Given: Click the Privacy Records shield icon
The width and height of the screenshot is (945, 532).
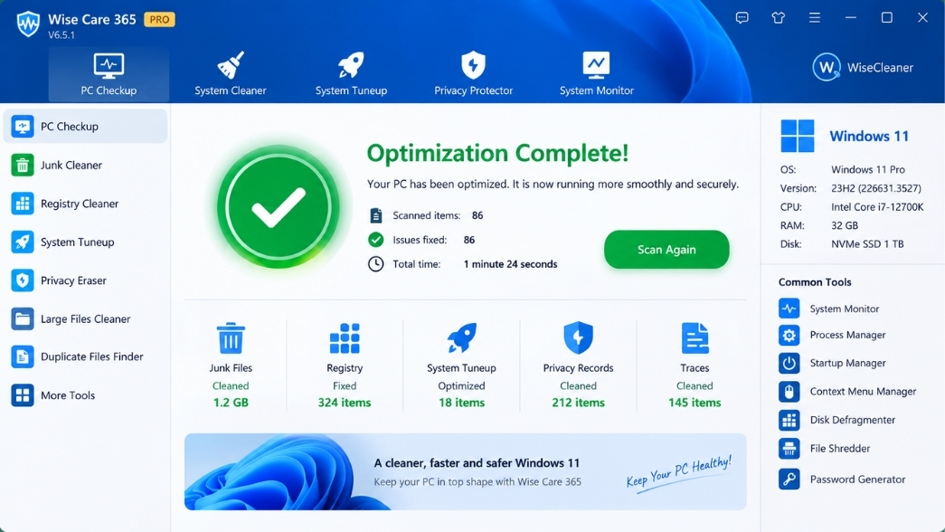Looking at the screenshot, I should tap(578, 337).
